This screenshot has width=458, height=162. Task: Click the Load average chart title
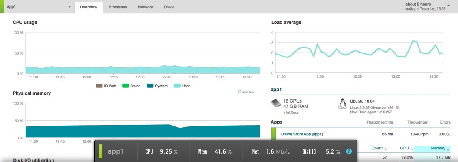286,22
